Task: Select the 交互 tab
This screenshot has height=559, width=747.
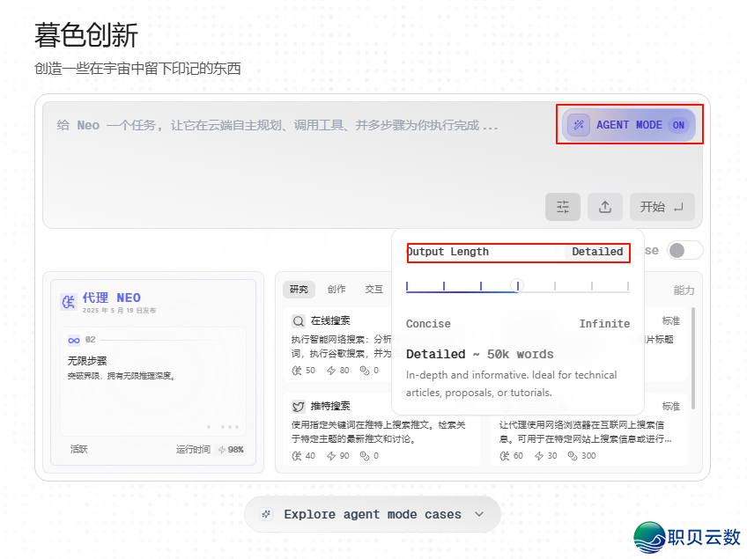Action: pos(374,289)
